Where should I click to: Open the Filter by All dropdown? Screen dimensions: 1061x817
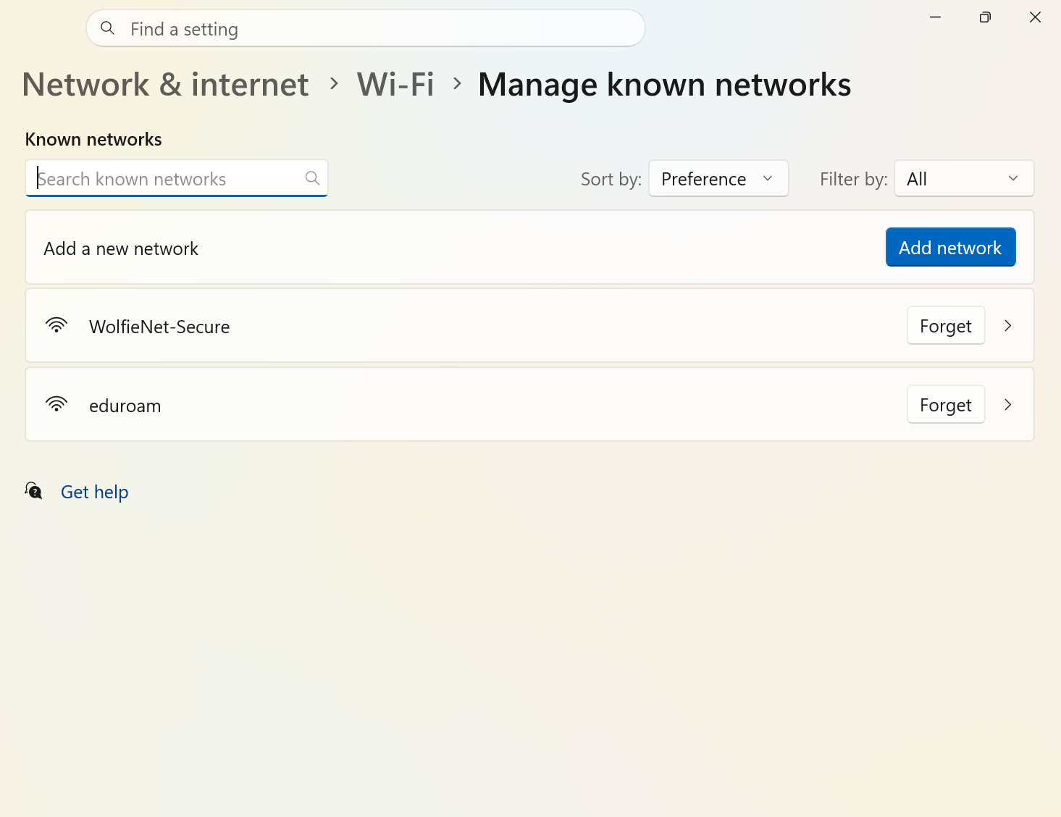click(964, 178)
